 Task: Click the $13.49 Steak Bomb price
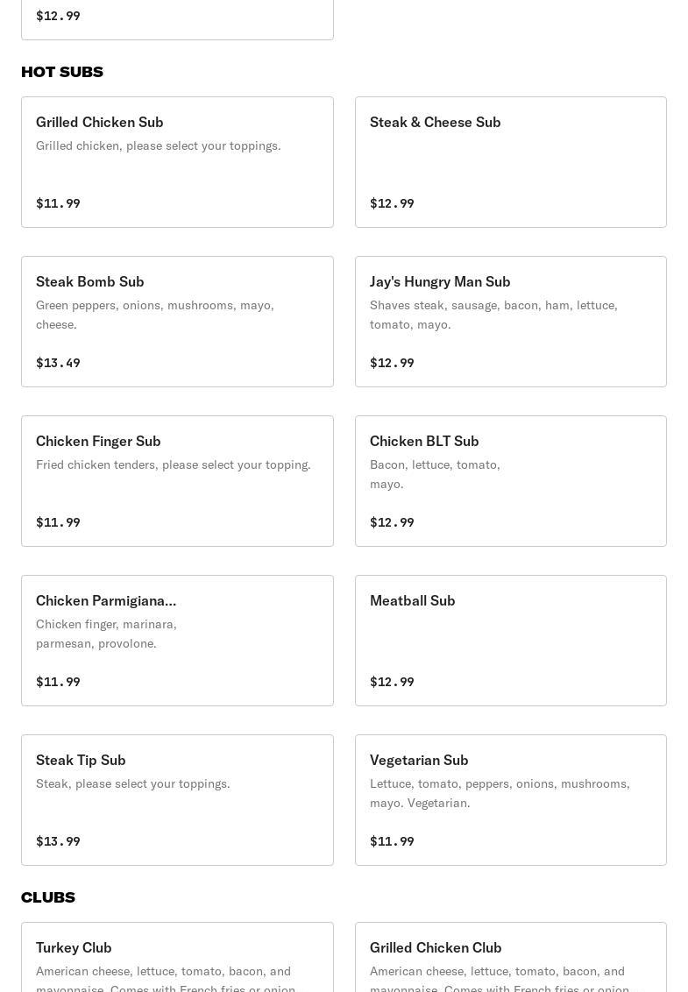tap(58, 363)
